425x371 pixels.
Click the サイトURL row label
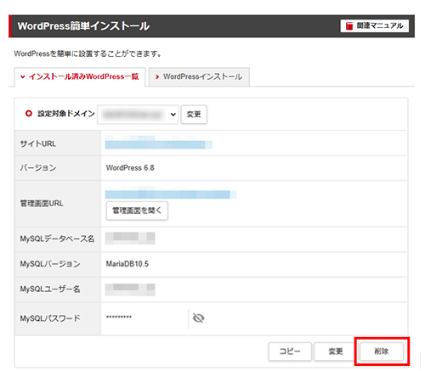point(38,143)
